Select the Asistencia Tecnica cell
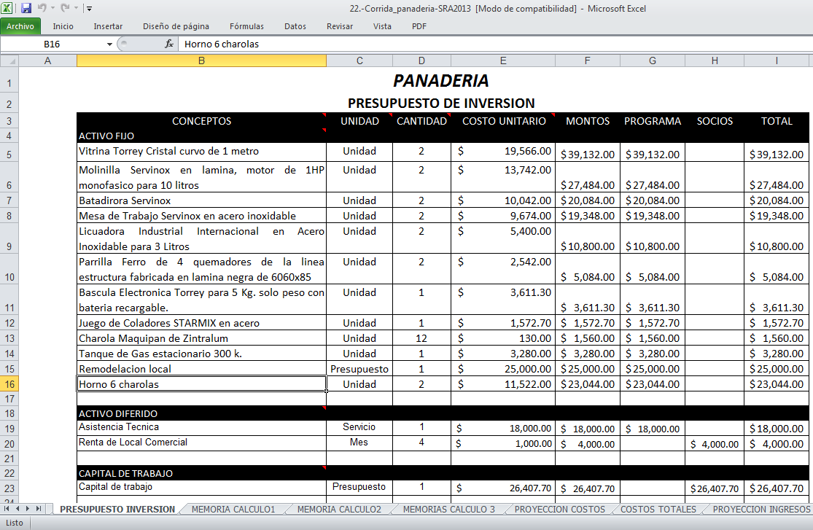Screen dimensions: 813x530 click(x=201, y=428)
